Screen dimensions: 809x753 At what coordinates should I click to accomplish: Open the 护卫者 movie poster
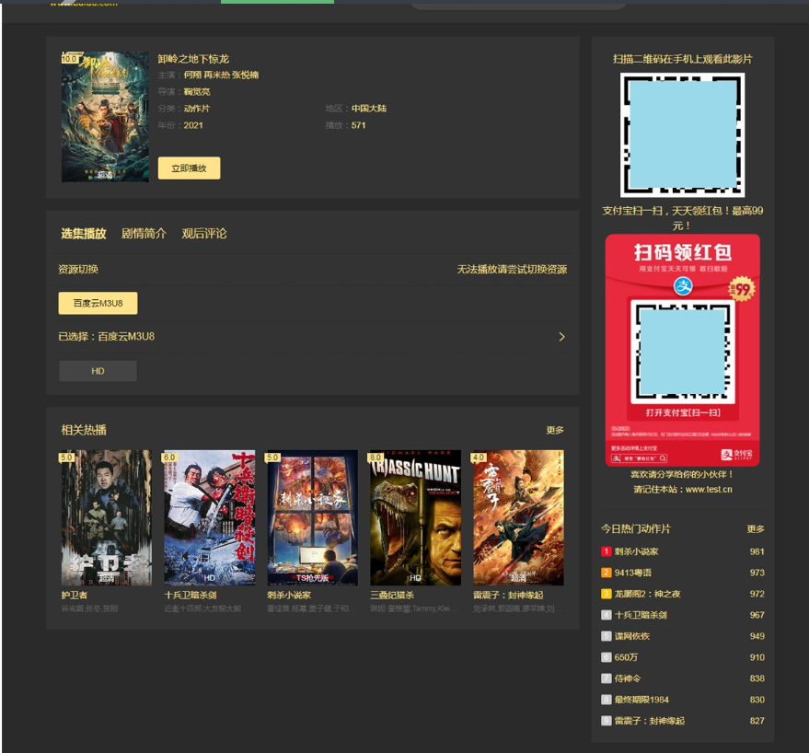[106, 517]
